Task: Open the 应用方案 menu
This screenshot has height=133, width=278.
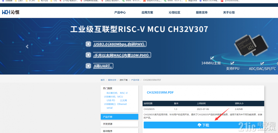Action: 147,13
